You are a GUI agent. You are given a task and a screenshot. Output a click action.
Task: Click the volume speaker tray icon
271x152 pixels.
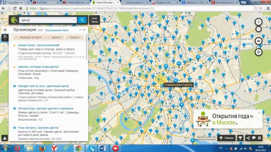245,148
